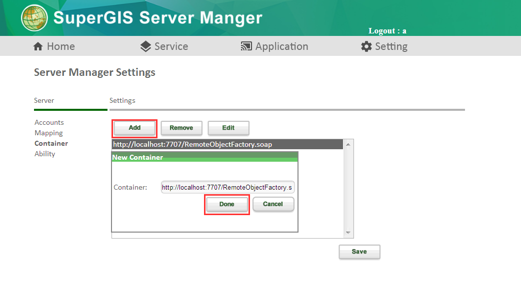This screenshot has height=282, width=521.
Task: Click the SuperGIS globe logo
Action: pos(34,18)
